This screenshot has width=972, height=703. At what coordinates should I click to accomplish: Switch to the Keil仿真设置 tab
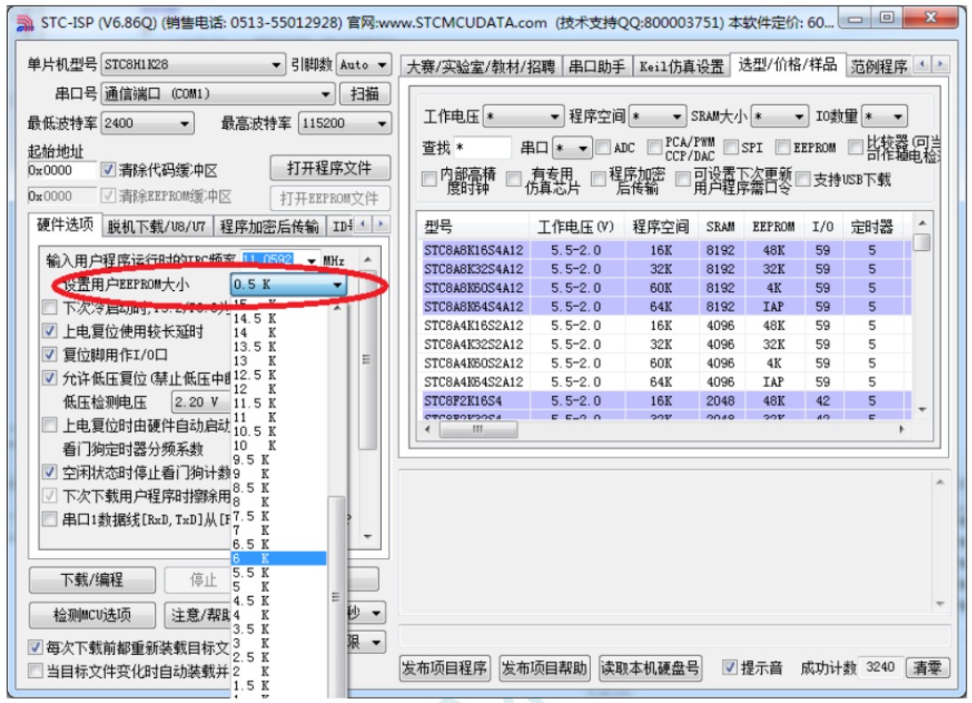[681, 67]
